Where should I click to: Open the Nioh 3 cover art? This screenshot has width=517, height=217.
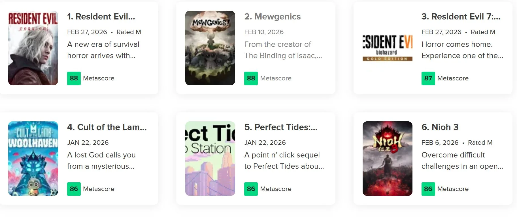pyautogui.click(x=387, y=159)
